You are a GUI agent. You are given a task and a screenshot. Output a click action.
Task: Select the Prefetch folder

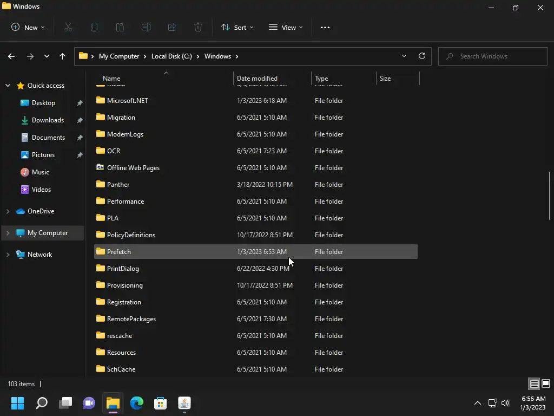click(x=256, y=251)
